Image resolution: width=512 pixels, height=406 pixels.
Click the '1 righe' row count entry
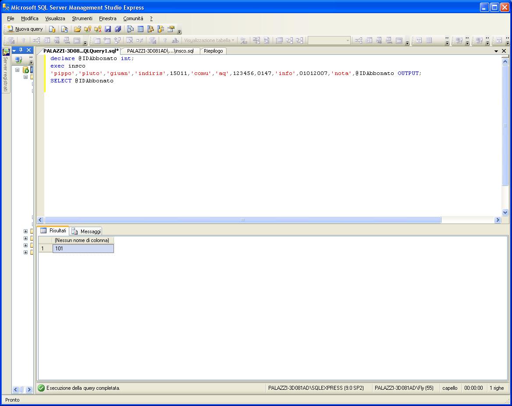497,388
